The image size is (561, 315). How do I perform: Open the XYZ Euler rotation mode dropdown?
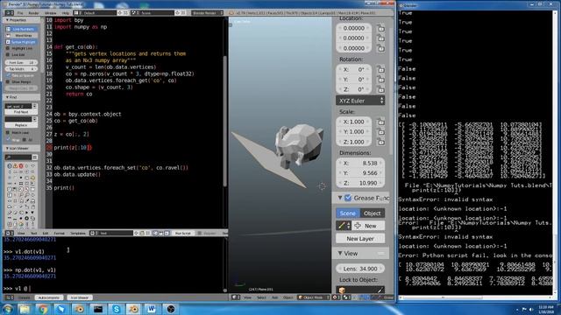(x=360, y=101)
